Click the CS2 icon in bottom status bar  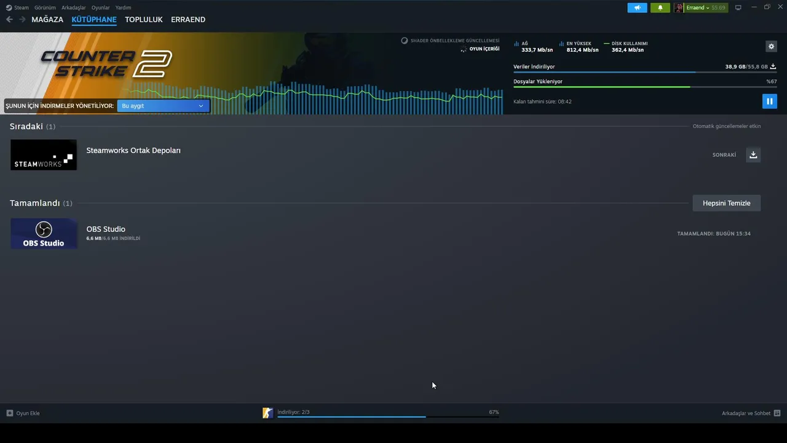(267, 413)
